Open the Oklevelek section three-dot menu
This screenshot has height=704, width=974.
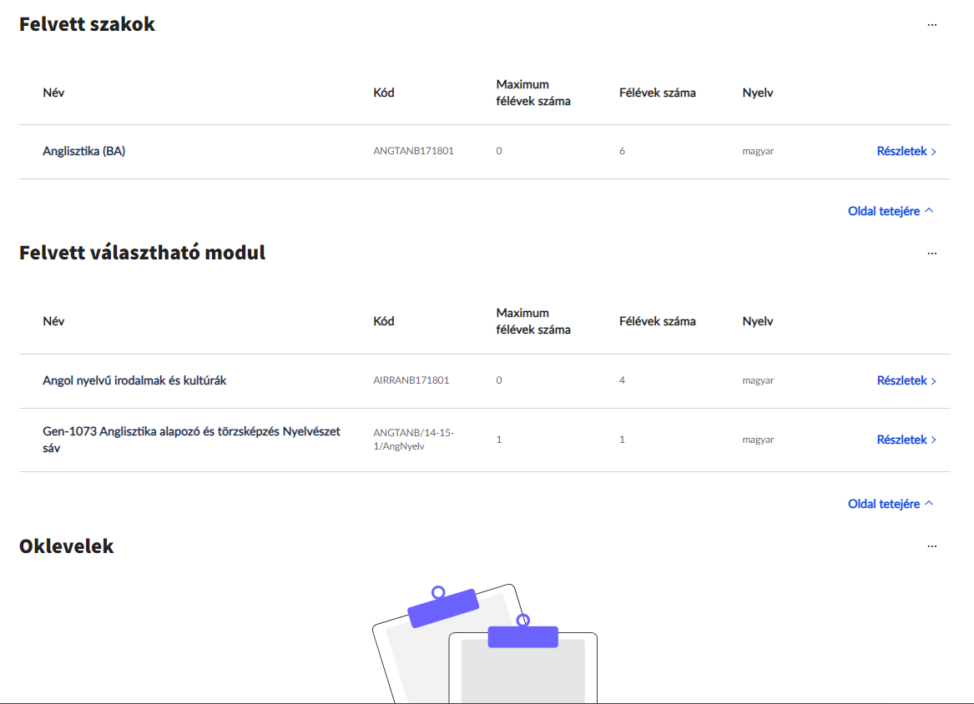(931, 546)
